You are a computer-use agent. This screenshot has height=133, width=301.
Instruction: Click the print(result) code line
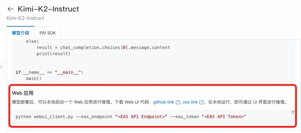(x=53, y=54)
